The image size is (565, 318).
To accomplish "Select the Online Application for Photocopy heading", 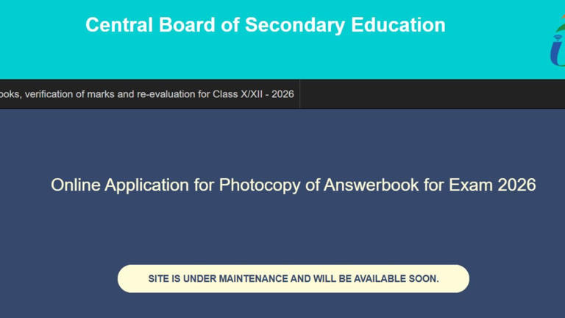I will tap(294, 185).
